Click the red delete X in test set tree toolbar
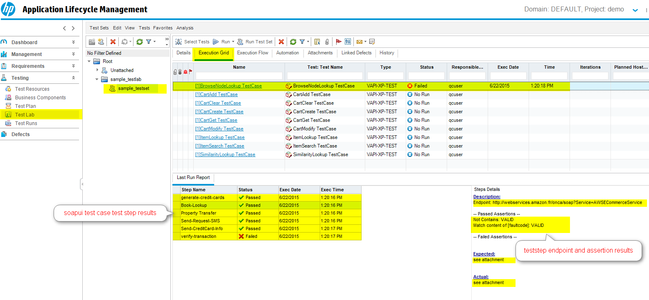The height and width of the screenshot is (300, 649). point(113,42)
